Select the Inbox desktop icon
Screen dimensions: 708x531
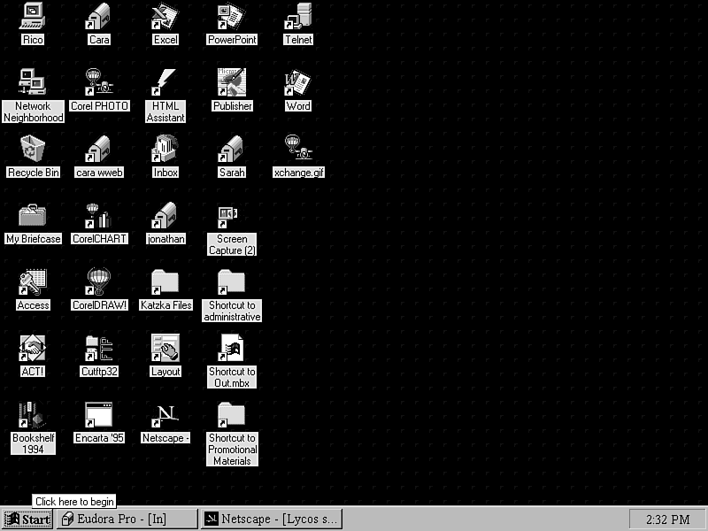[x=165, y=149]
